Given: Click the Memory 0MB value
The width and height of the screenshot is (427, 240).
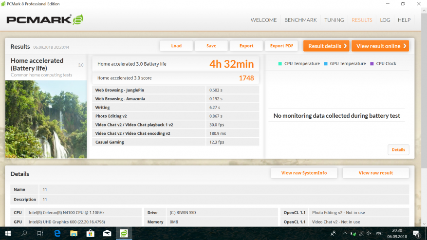Looking at the screenshot, I should (x=174, y=222).
